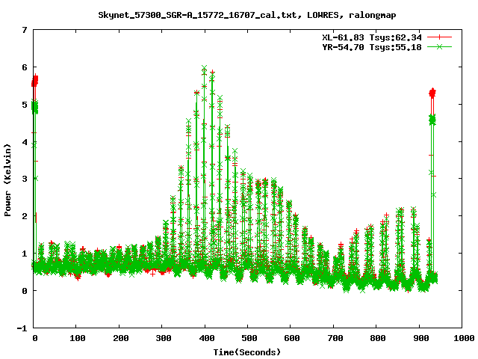Click the y-axis tick label 3
This screenshot has width=478, height=359.
25,179
